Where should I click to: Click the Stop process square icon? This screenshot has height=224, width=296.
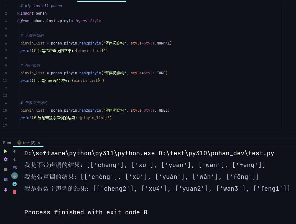click(6, 170)
